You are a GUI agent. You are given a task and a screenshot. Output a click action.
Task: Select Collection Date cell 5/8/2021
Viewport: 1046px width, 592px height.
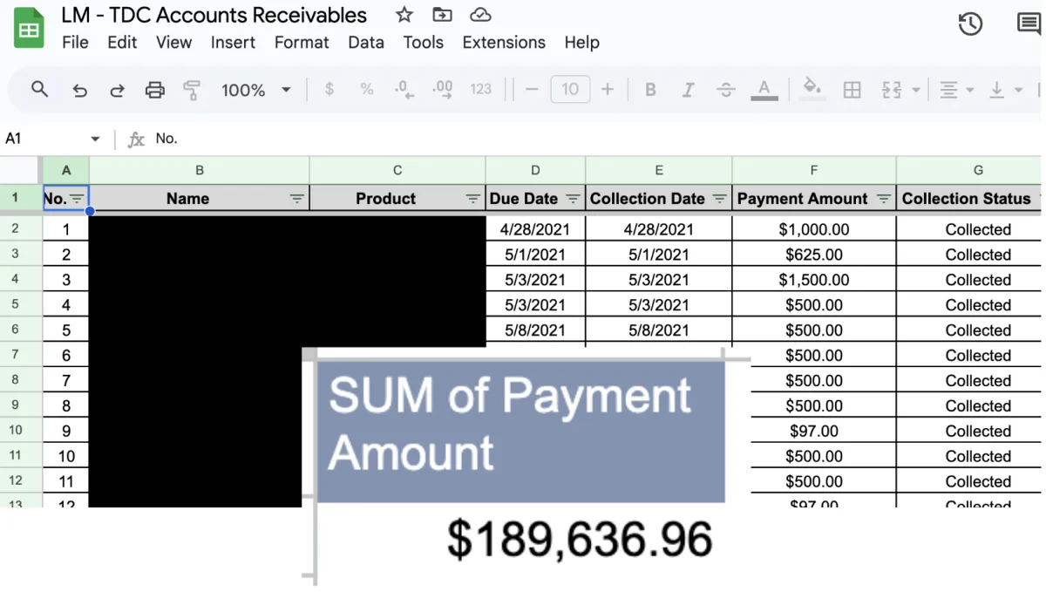coord(659,330)
